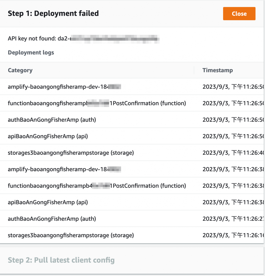Click the timestamp of the first log row
The image size is (265, 276).
[233, 87]
